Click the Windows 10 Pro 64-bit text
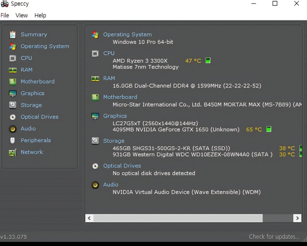This screenshot has width=307, height=246. [x=143, y=42]
